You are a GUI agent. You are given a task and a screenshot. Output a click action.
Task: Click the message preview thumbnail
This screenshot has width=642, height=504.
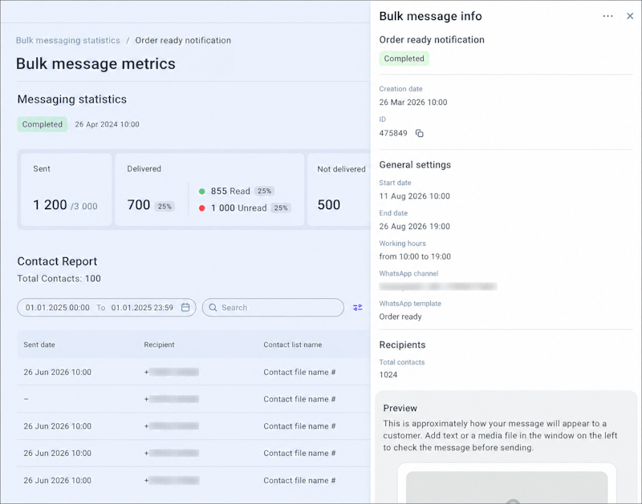pos(507,487)
